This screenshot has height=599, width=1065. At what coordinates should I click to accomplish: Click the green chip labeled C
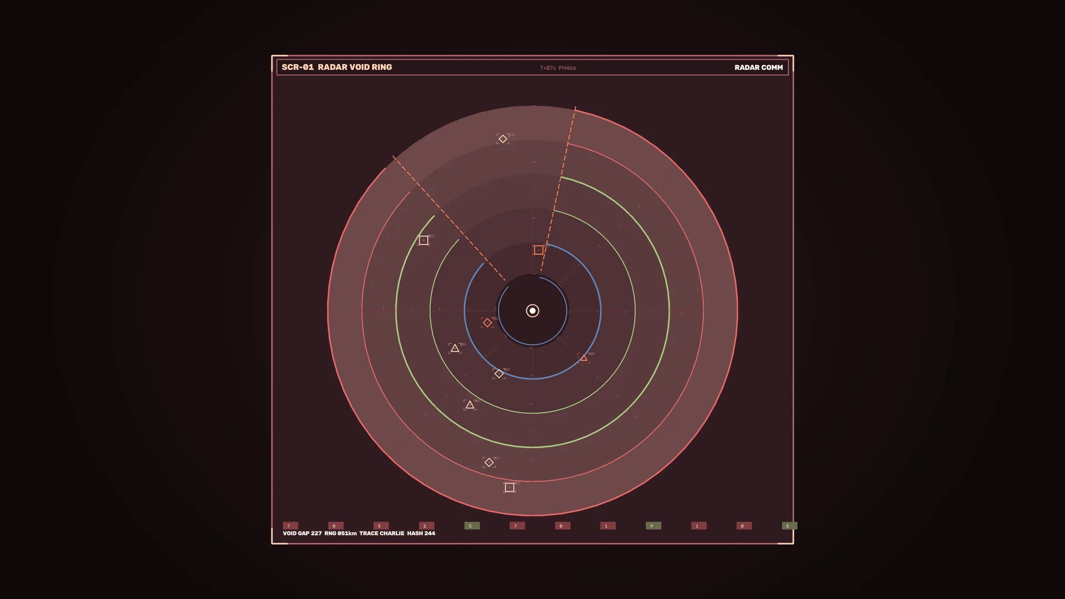(x=472, y=526)
